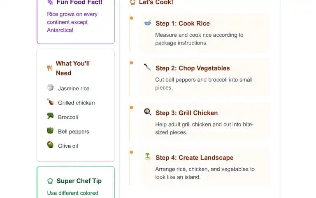
Task: Click the chef hat icon by Super Chef Tip
Action: tap(50, 181)
